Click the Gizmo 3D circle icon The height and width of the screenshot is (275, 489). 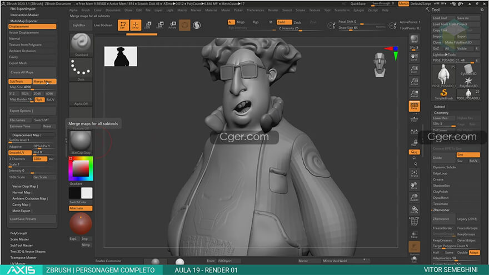(x=184, y=25)
